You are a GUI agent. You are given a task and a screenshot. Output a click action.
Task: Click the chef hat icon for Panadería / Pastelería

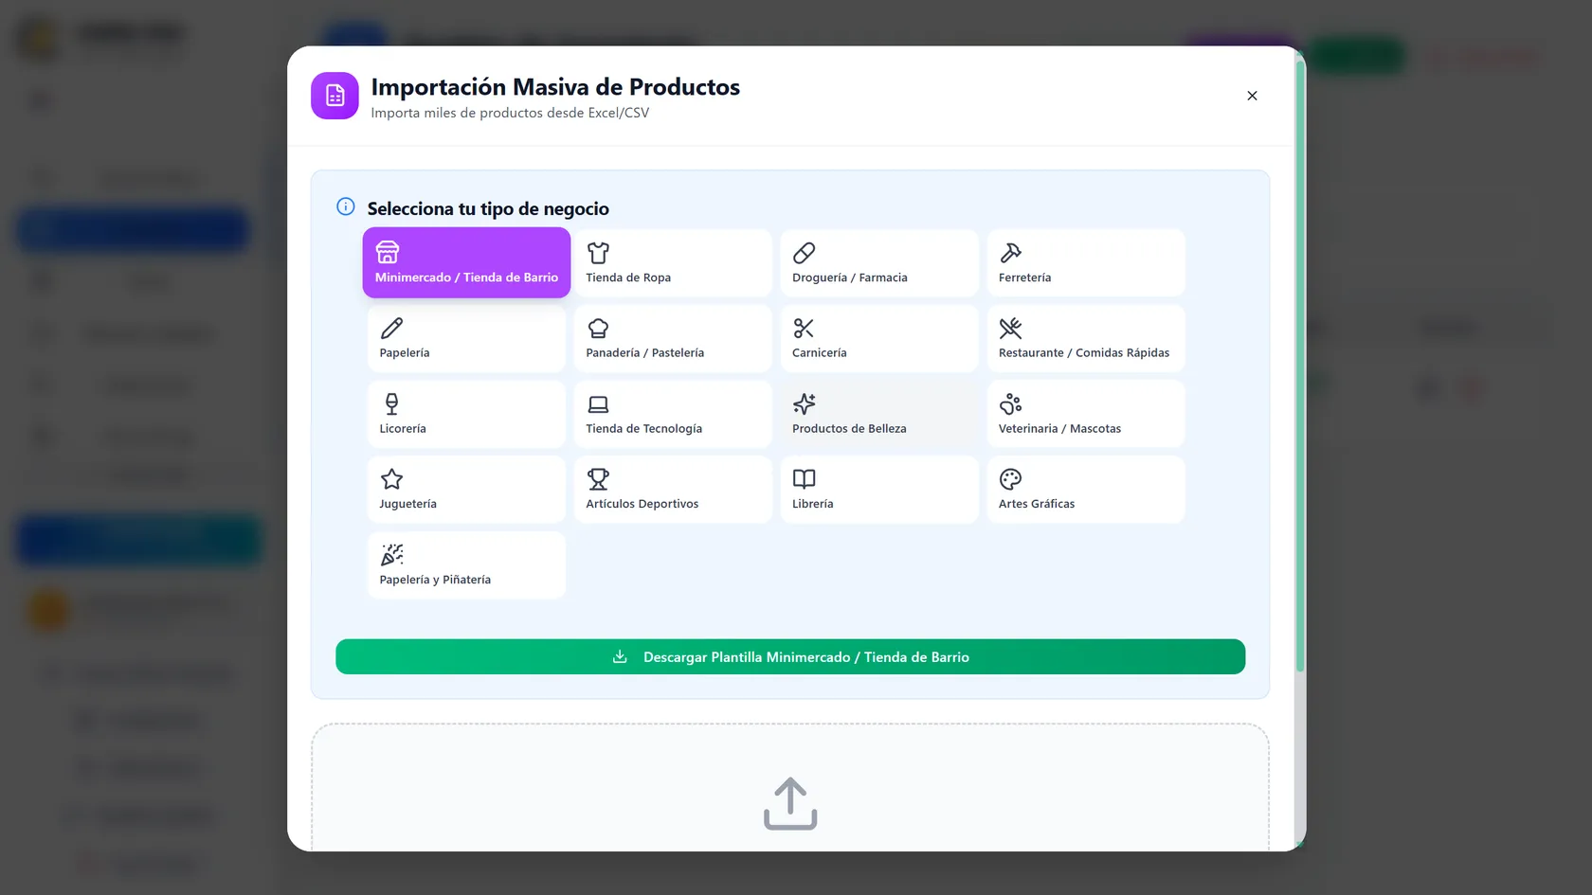[x=598, y=329]
